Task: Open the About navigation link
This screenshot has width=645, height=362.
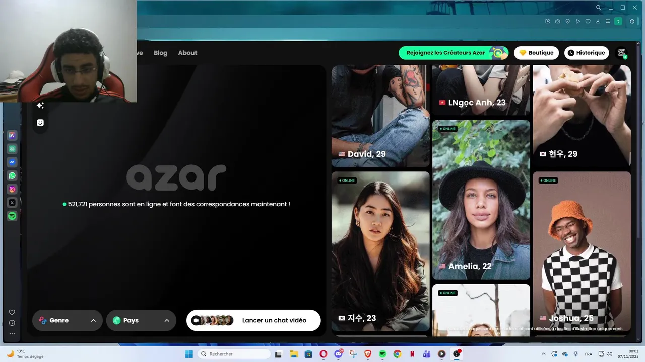Action: (187, 53)
